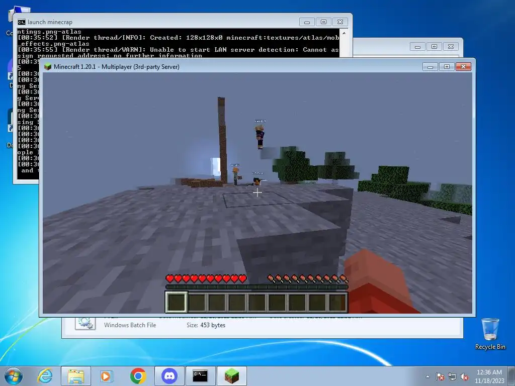515x386 pixels.
Task: Click the Minecraft window grass block icon
Action: pyautogui.click(x=48, y=67)
